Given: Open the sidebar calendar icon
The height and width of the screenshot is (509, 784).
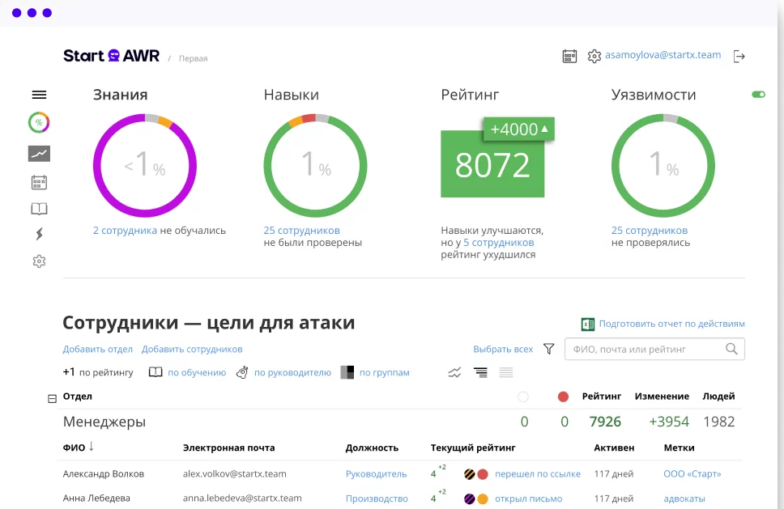Looking at the screenshot, I should point(39,182).
